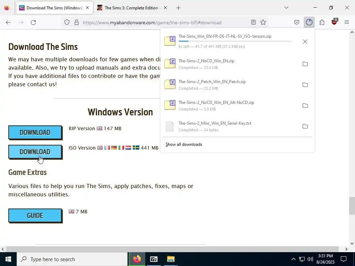Open the Windows Start menu
Viewport: 355px width, 266px height.
point(8,259)
